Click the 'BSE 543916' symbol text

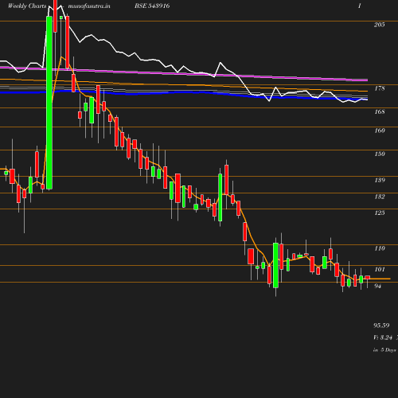tap(152, 6)
